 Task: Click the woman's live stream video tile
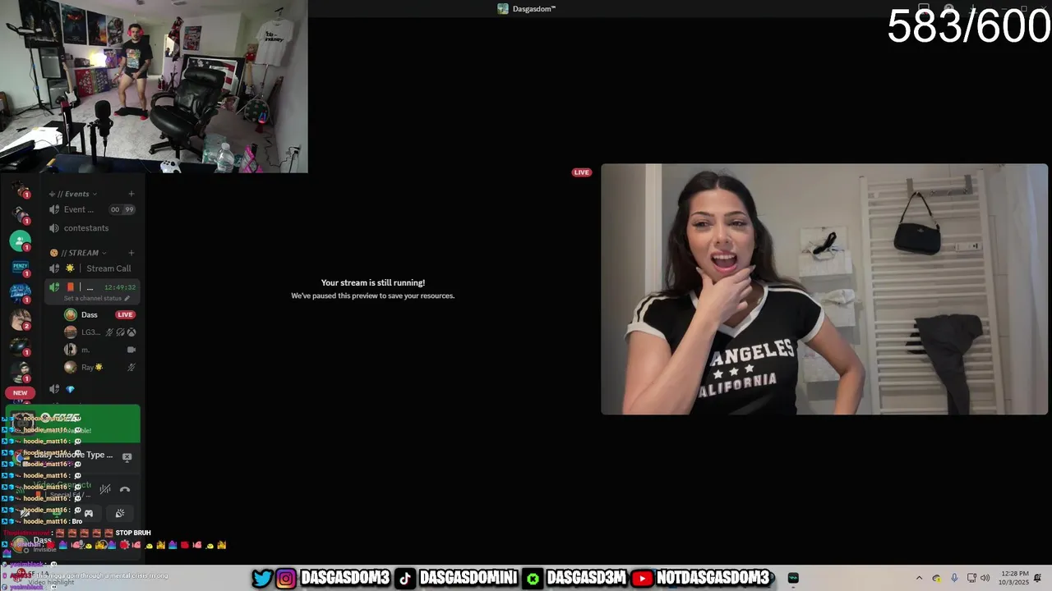pyautogui.click(x=824, y=289)
